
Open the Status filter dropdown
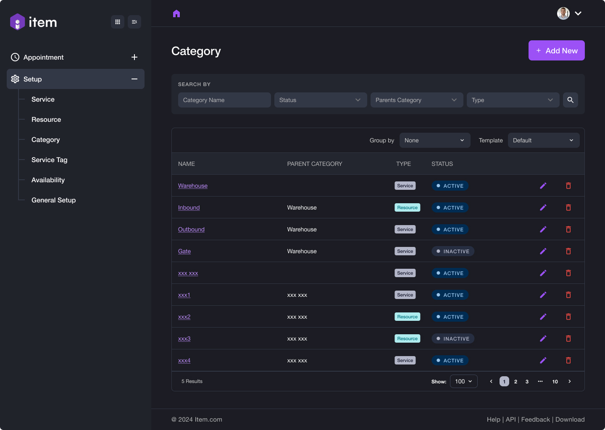[x=321, y=100]
